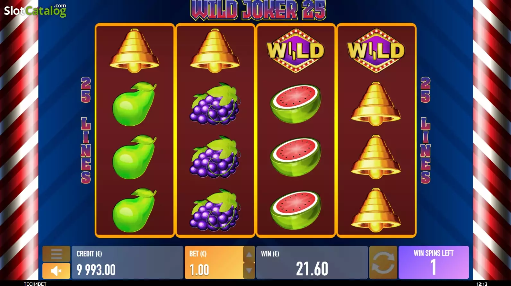Viewport: 511px width, 286px height.
Task: Open the hamburger menu button
Action: tap(56, 254)
